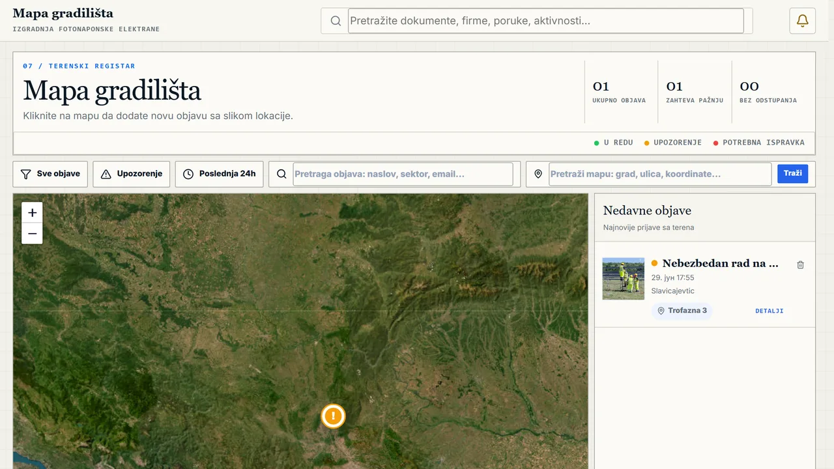This screenshot has height=469, width=834.
Task: Click the magnifier icon in global search
Action: pos(336,21)
